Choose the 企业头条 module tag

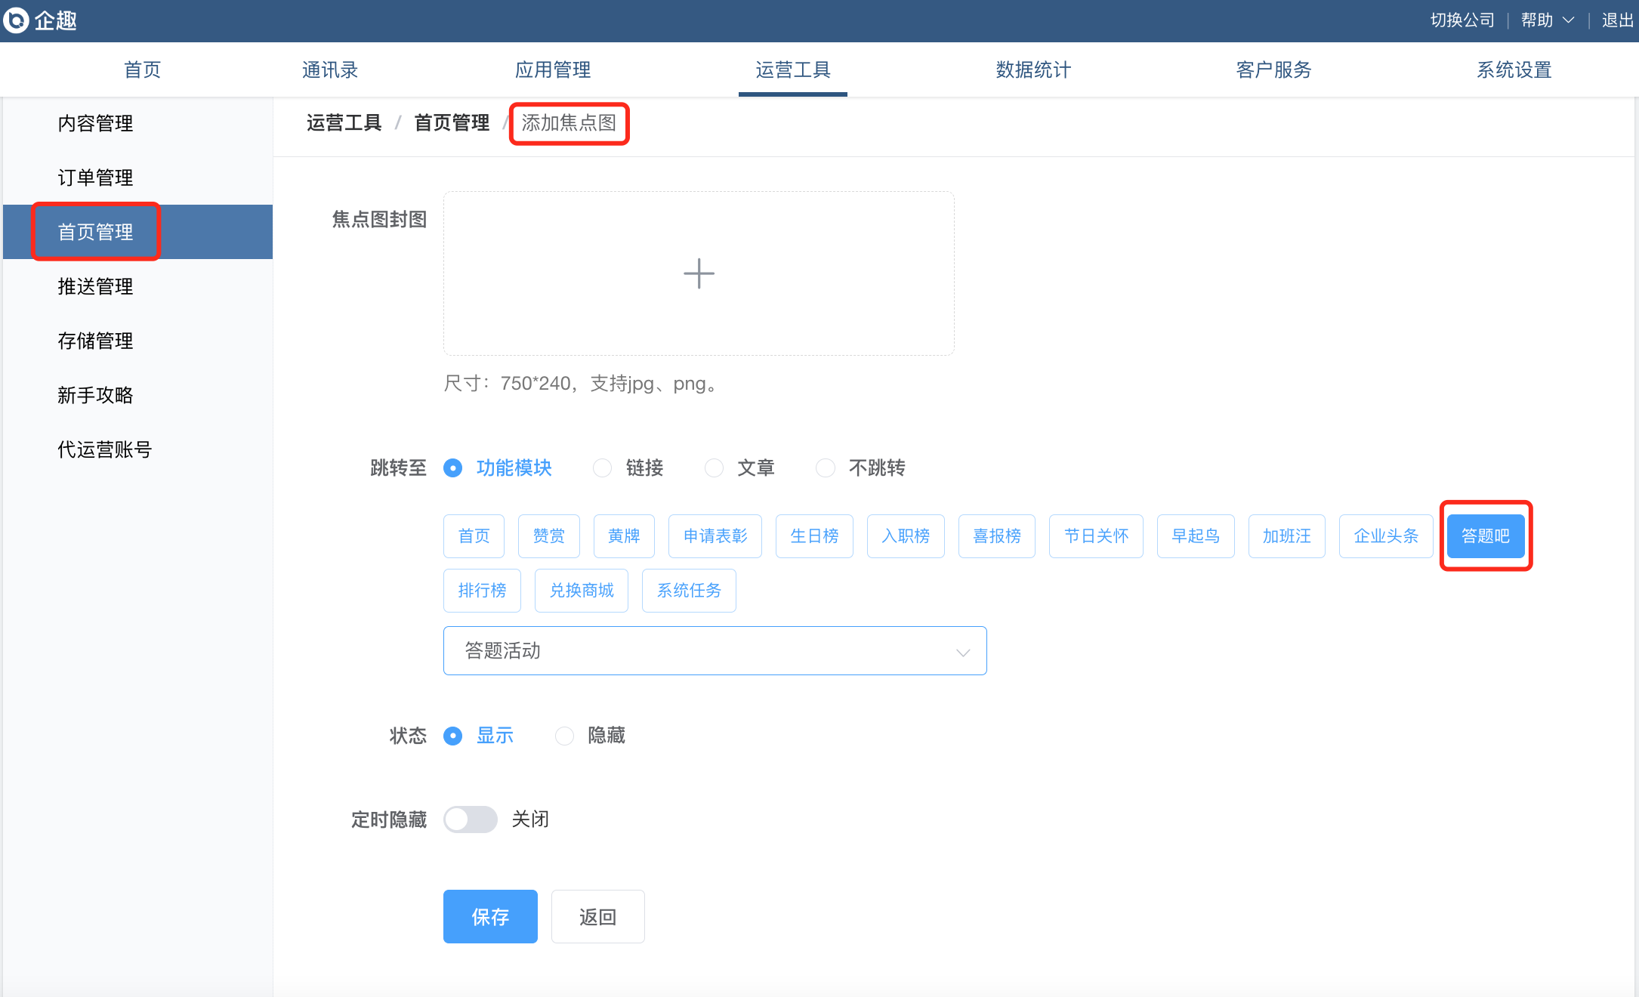(1386, 536)
